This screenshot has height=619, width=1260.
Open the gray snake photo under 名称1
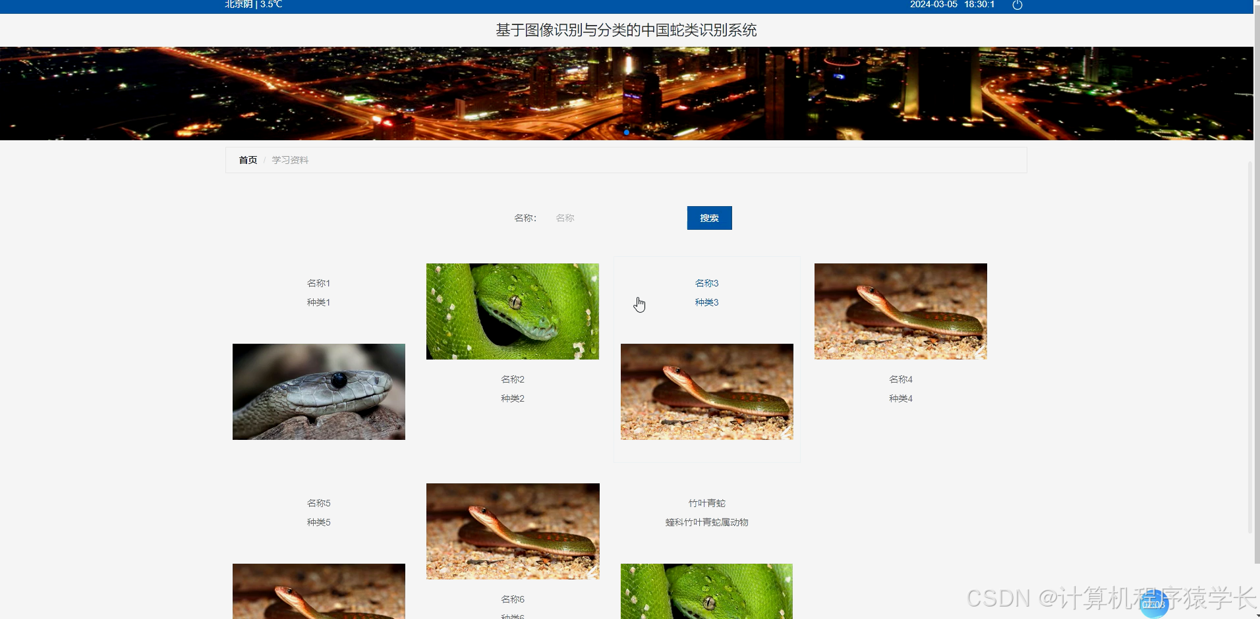pyautogui.click(x=319, y=392)
